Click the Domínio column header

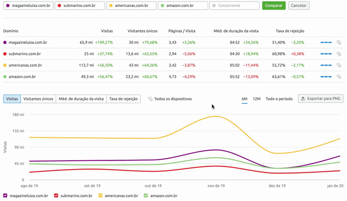pyautogui.click(x=11, y=31)
